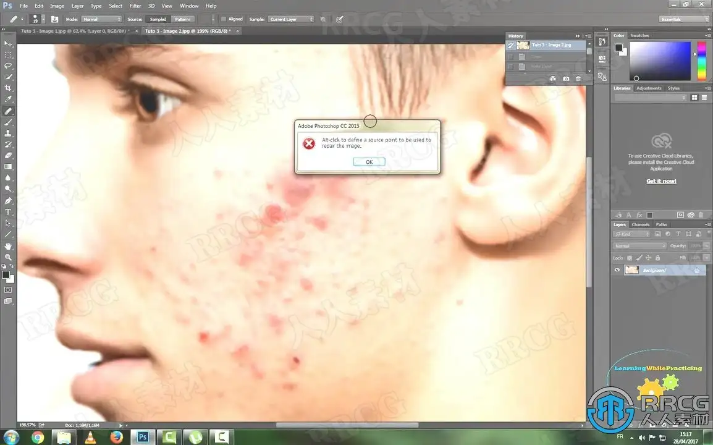Toggle lock image pixels brush icon
The image size is (713, 445).
pos(639,258)
